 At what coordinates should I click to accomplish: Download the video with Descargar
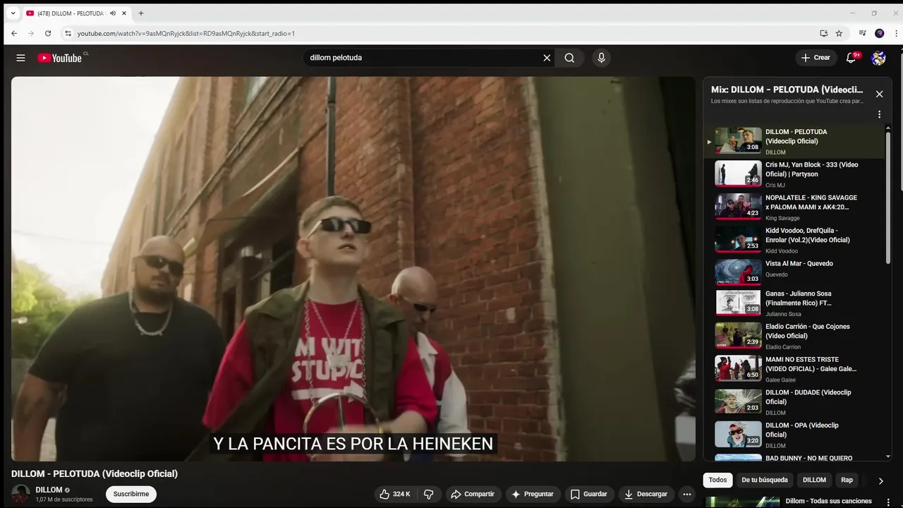click(646, 494)
